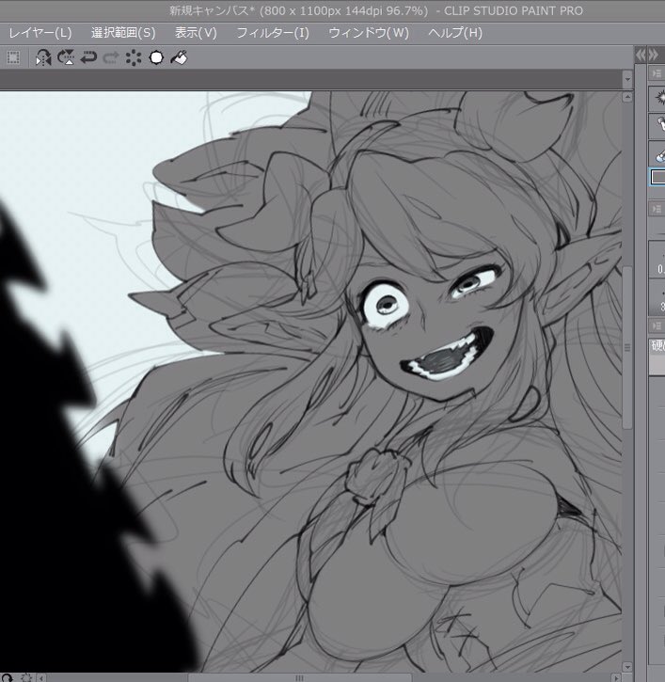Click the reset rotation icon in the bottom bar
The width and height of the screenshot is (665, 682).
(x=26, y=677)
